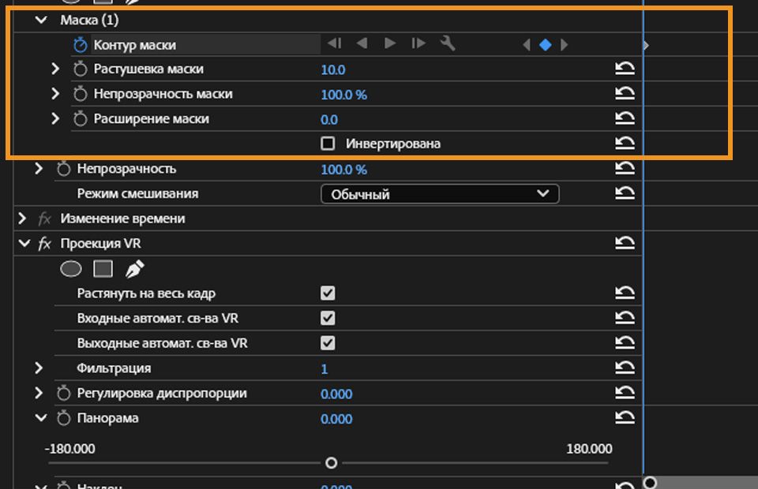Reset the Инвертирована setting
Image resolution: width=758 pixels, height=489 pixels.
click(625, 143)
